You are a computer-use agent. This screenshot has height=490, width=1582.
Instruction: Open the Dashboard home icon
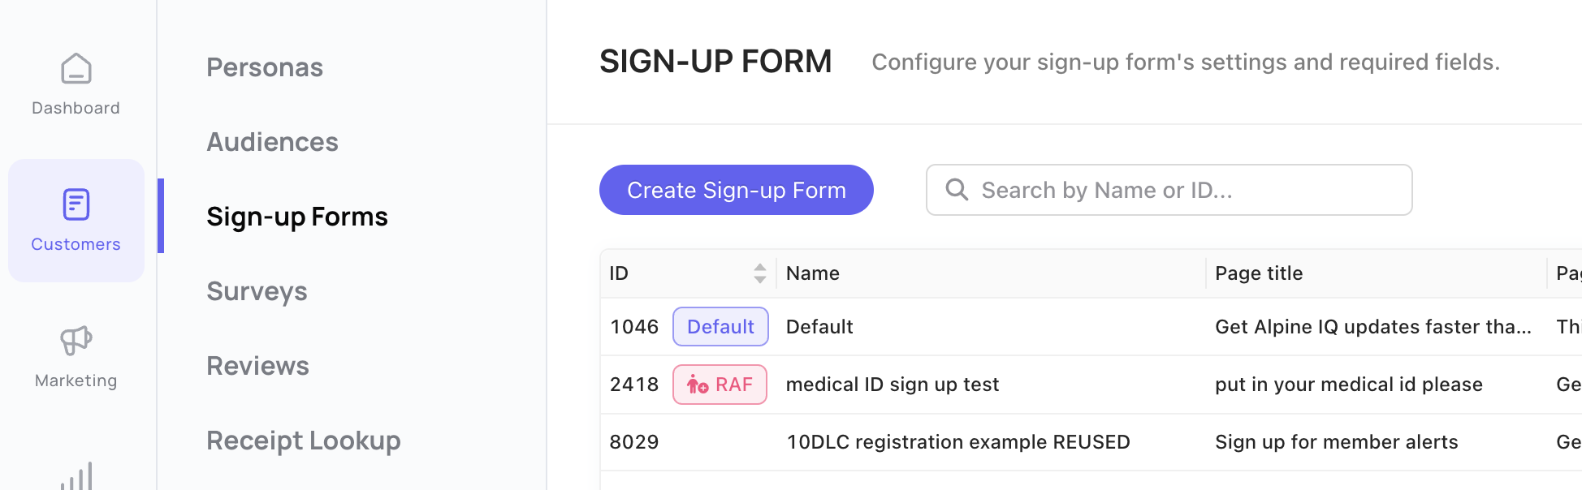tap(76, 69)
